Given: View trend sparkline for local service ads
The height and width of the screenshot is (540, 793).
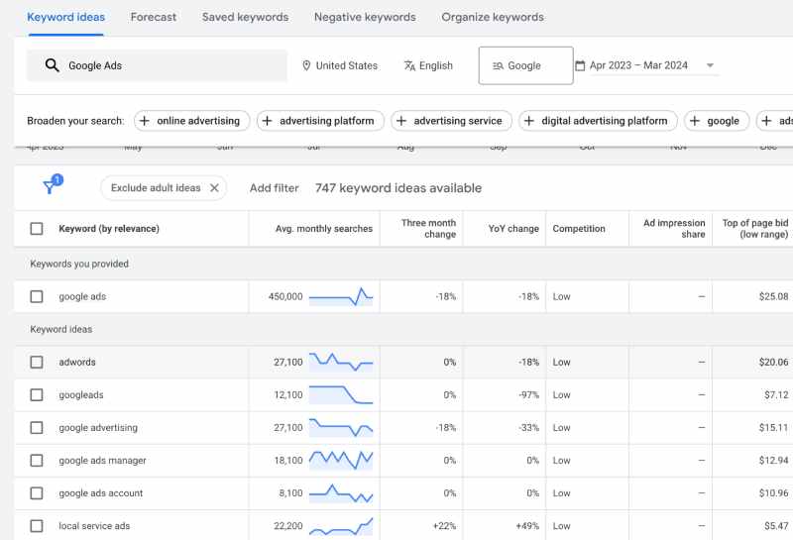Looking at the screenshot, I should tap(341, 526).
